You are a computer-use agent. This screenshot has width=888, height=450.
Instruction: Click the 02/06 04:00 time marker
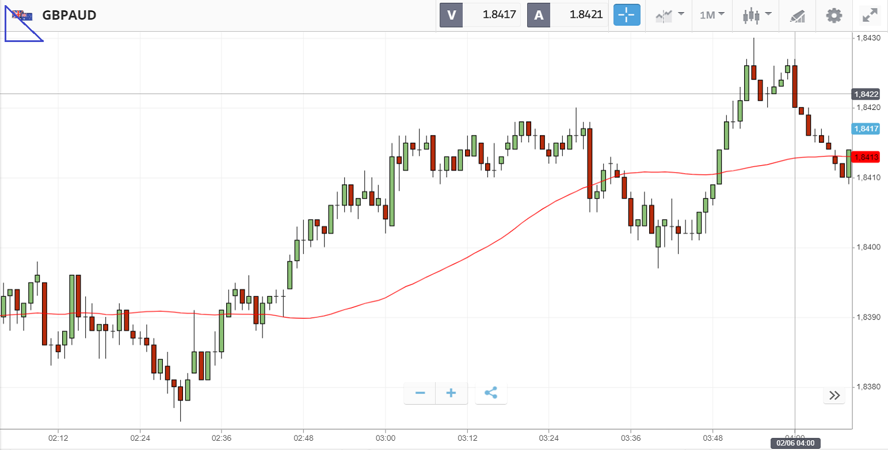coord(795,443)
